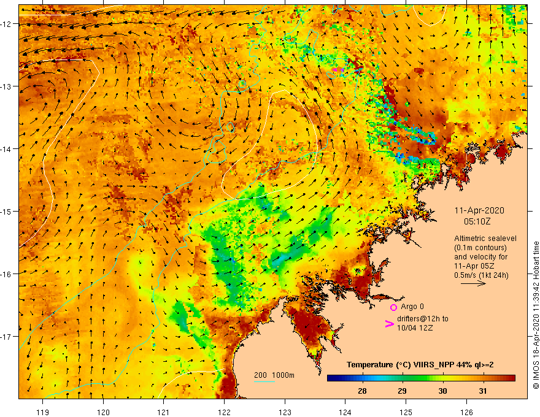540x417 pixels.
Task: Click latitude axis label '-14'
Action: tap(6, 149)
